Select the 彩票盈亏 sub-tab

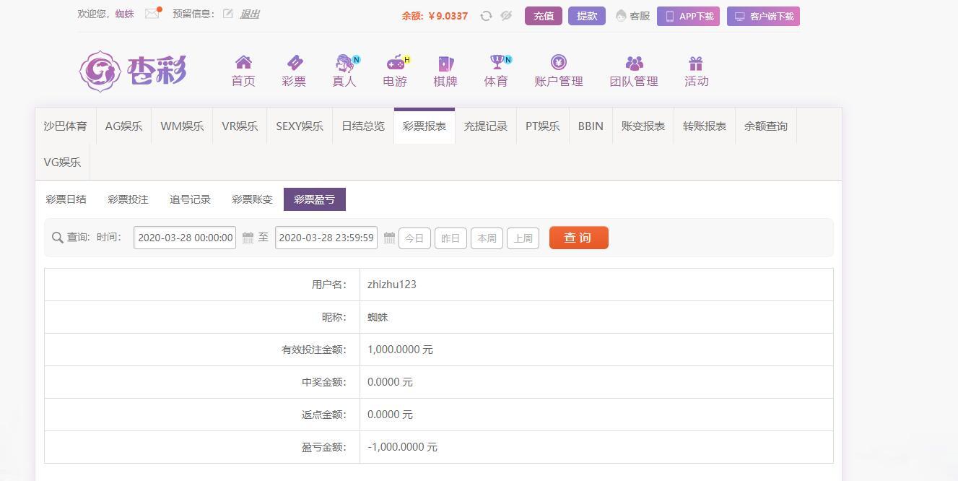[315, 199]
